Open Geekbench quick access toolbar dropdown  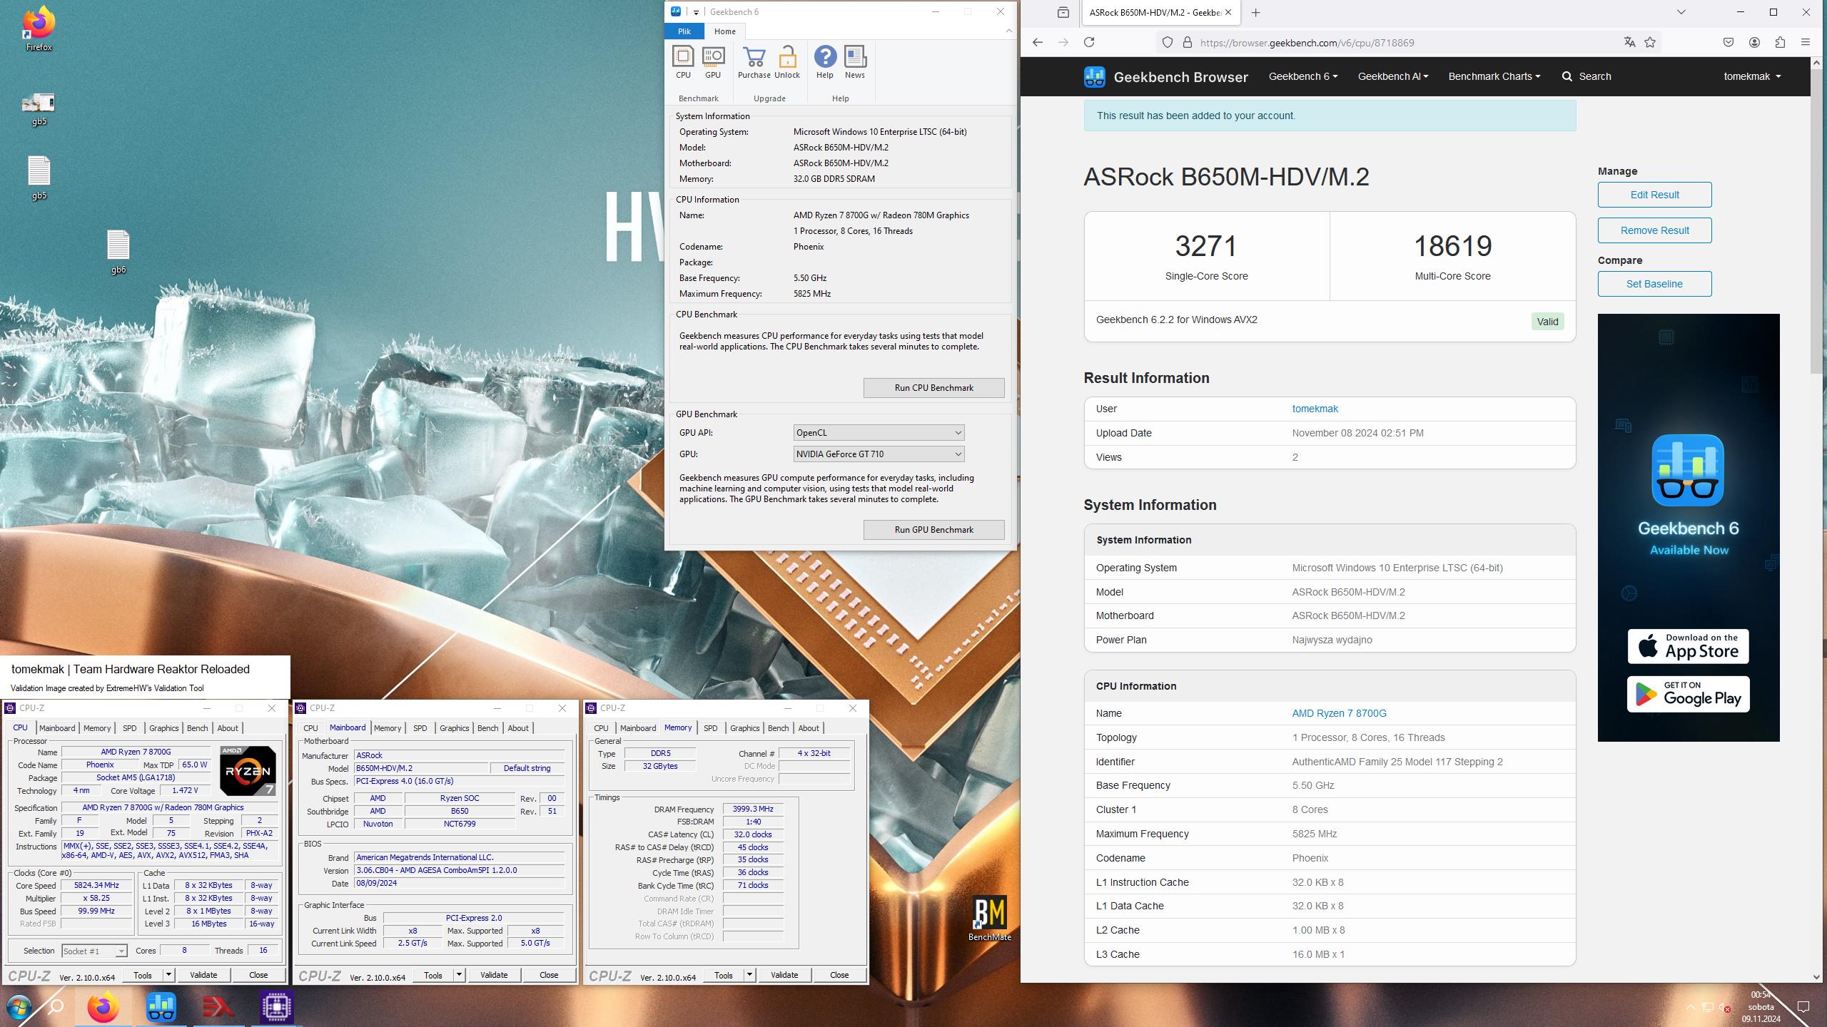[696, 12]
